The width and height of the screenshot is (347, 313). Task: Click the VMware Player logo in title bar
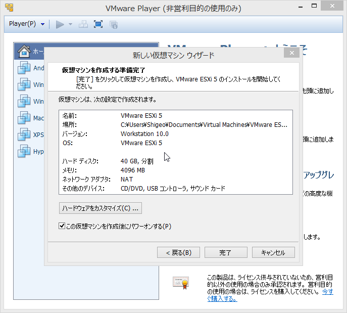click(9, 7)
